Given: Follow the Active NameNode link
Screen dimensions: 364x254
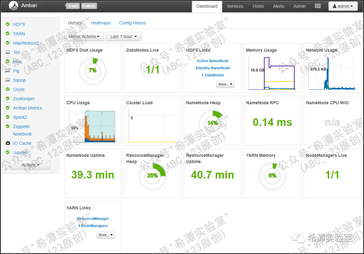Looking at the screenshot, I should point(213,61).
